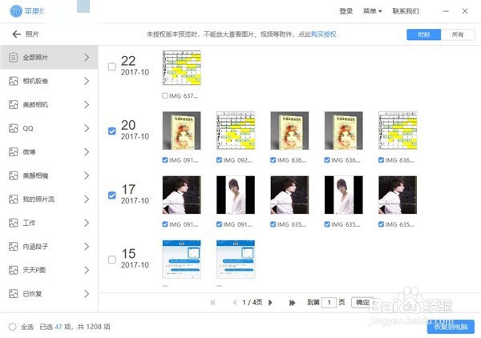This screenshot has width=481, height=338.
Task: Select 天天P图 in the sidebar
Action: [49, 270]
